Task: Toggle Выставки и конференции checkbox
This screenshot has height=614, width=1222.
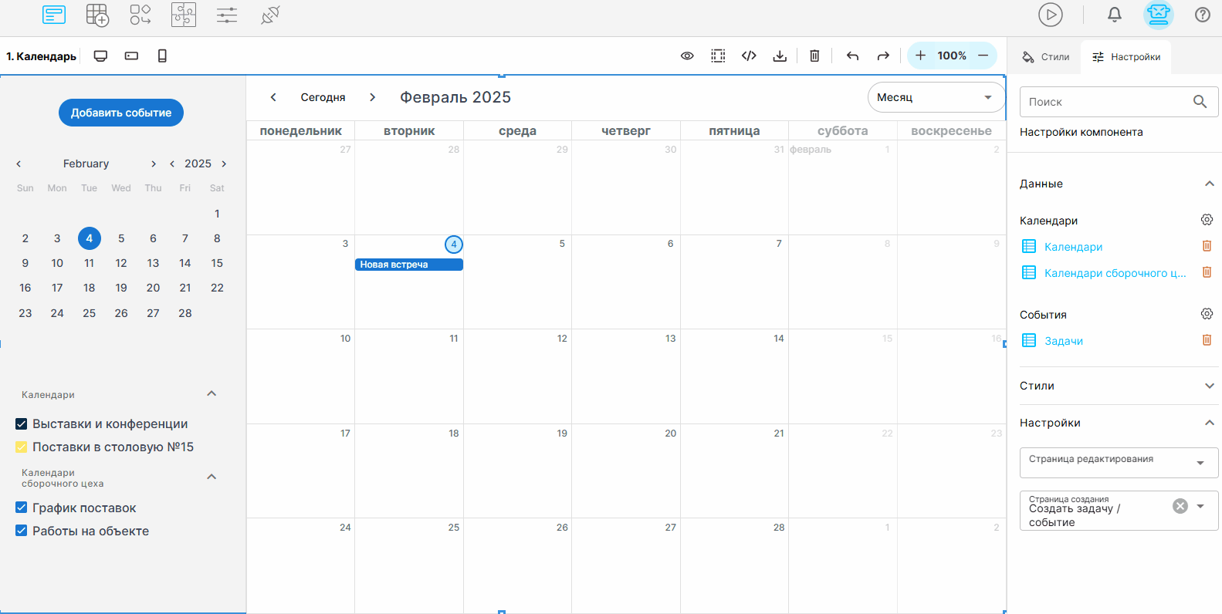Action: click(22, 424)
